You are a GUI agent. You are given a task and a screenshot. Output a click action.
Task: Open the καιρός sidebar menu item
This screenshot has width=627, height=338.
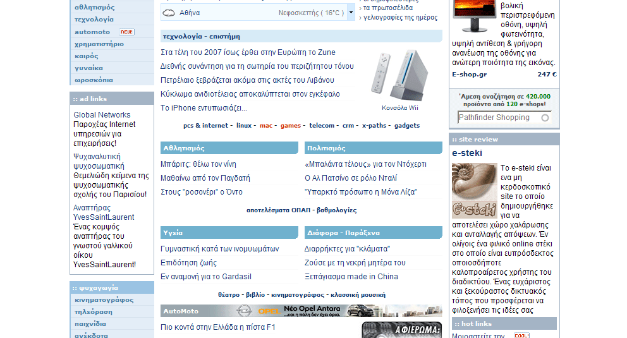click(87, 56)
